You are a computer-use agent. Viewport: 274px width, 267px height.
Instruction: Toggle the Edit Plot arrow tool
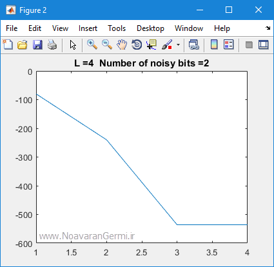(x=73, y=45)
